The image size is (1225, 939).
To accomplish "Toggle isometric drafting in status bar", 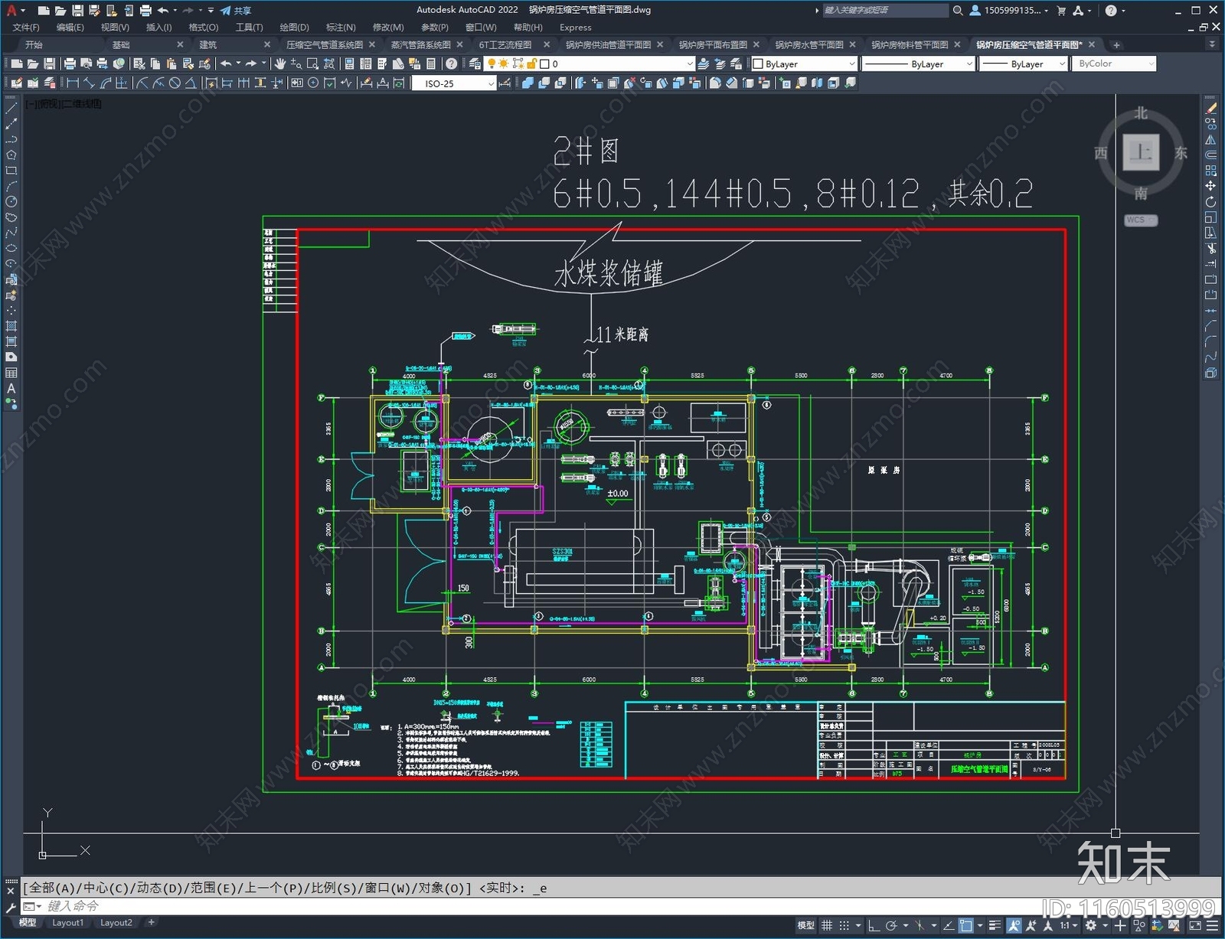I will point(920,925).
